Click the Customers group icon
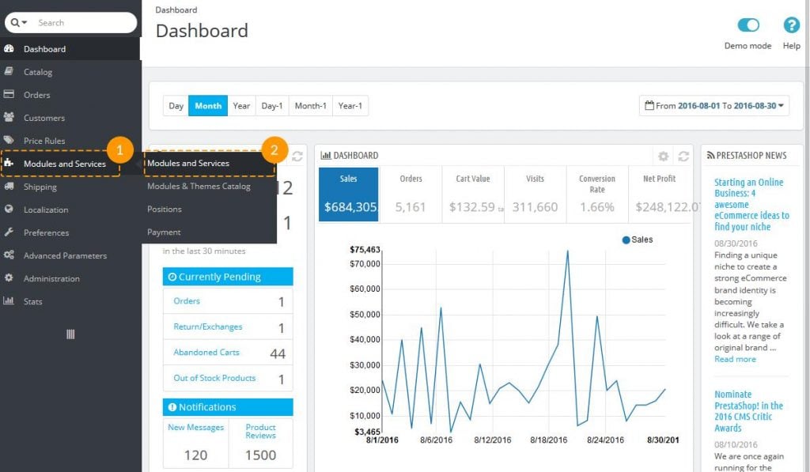The width and height of the screenshot is (810, 472). coord(9,118)
